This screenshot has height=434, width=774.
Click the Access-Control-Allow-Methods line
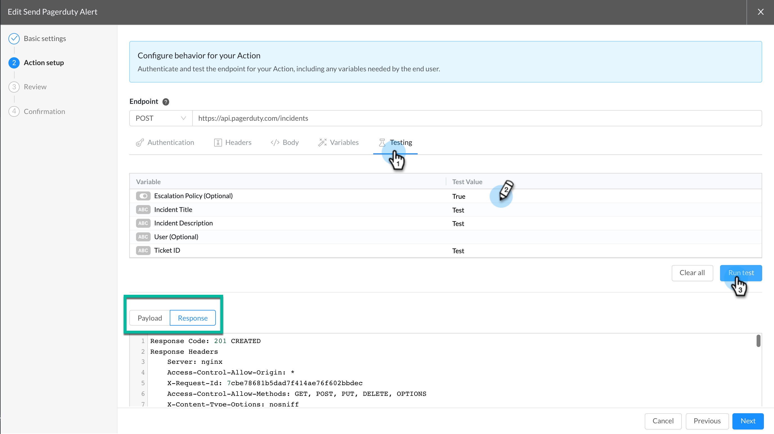297,394
